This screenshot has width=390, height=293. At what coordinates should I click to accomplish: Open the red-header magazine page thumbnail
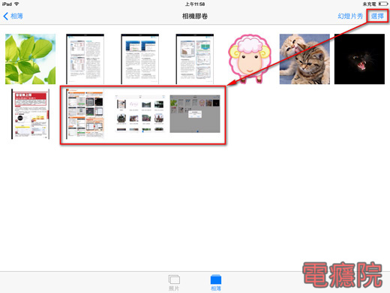(x=30, y=114)
